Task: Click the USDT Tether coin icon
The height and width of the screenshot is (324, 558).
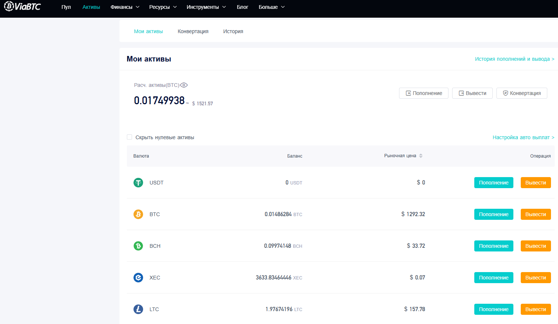Action: pos(138,183)
